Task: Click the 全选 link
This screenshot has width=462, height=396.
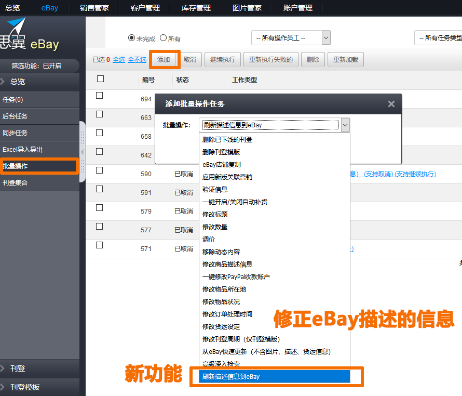Action: pyautogui.click(x=119, y=60)
